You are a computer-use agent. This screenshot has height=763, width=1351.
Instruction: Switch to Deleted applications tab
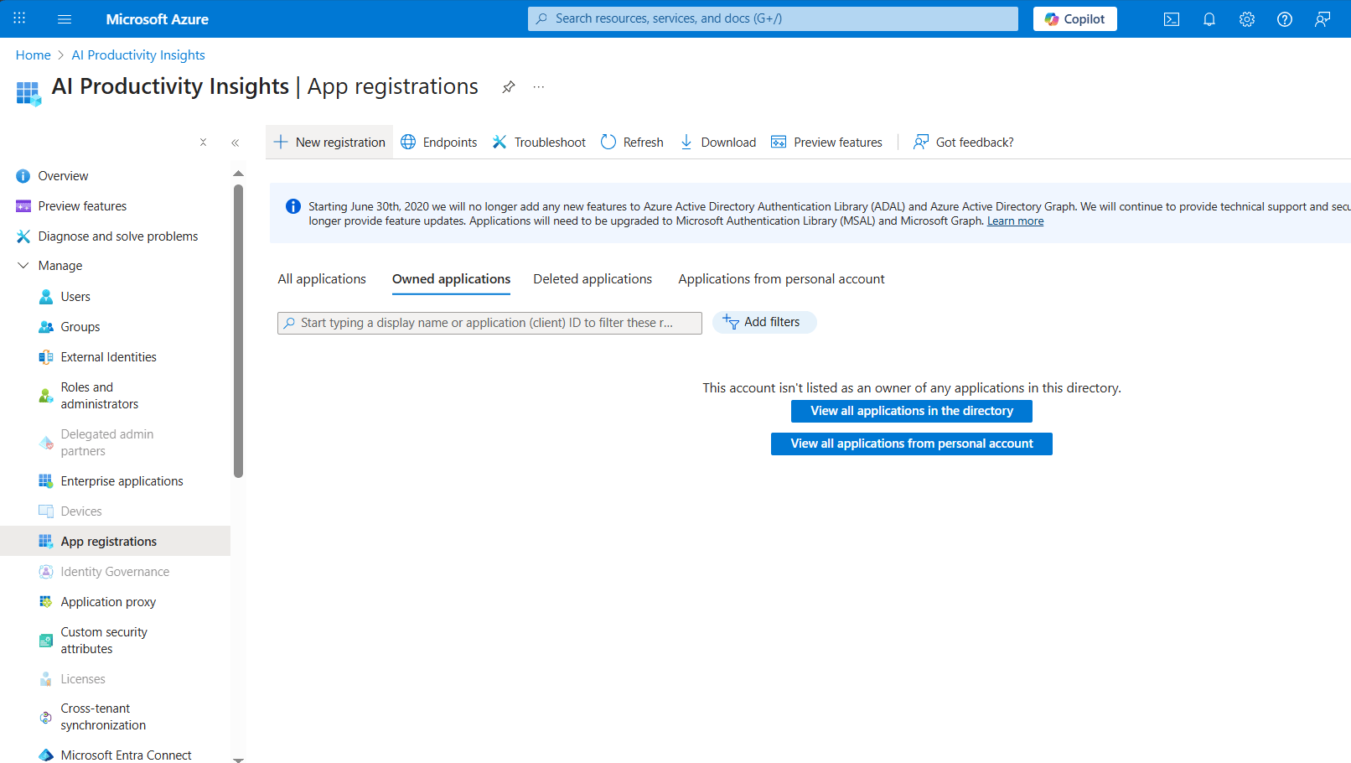[593, 279]
